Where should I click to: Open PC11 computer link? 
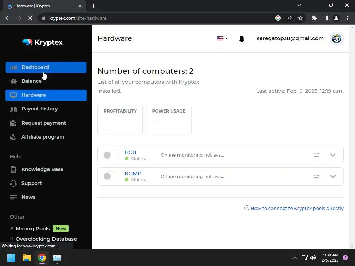pos(130,152)
